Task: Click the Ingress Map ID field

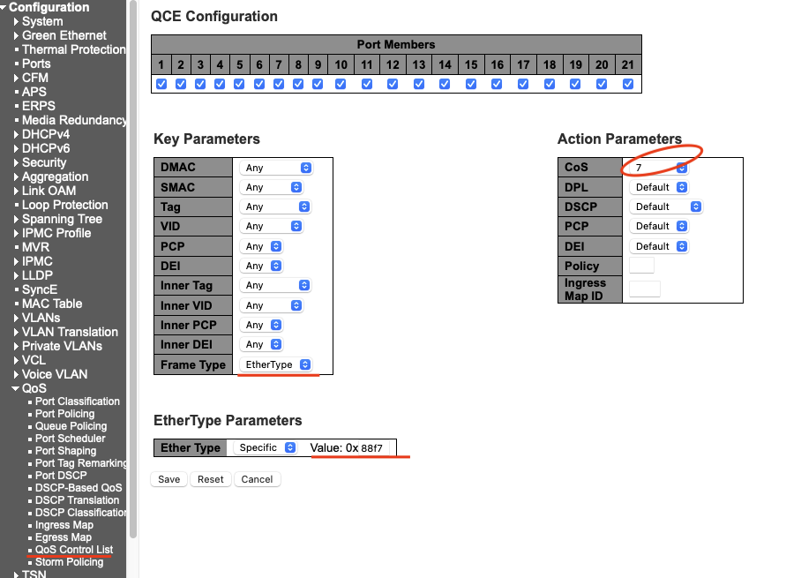Action: point(645,289)
